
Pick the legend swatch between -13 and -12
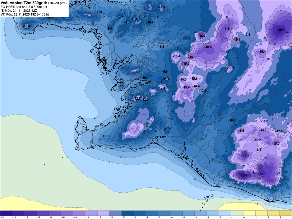[x=91, y=213]
